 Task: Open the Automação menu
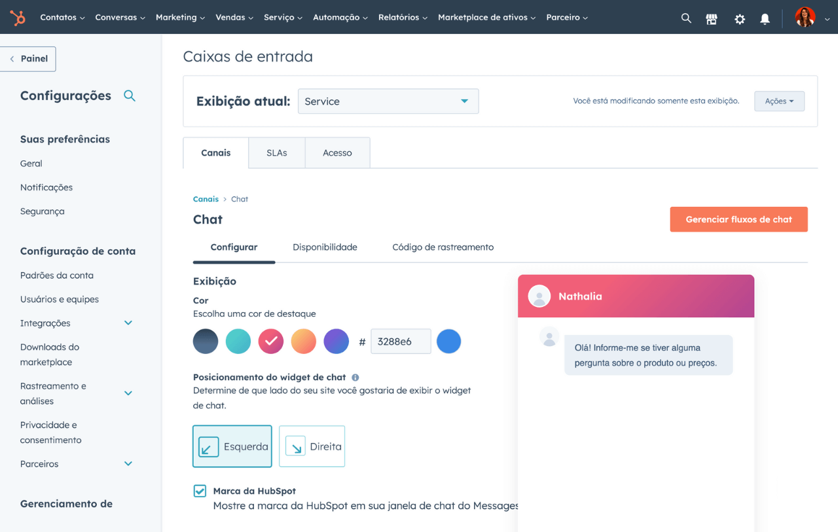(x=340, y=18)
